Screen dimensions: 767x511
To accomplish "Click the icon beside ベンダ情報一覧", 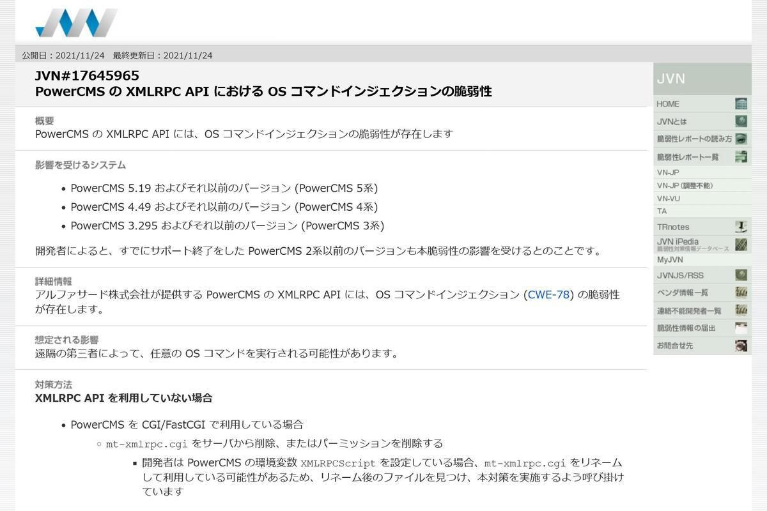I will pyautogui.click(x=741, y=293).
